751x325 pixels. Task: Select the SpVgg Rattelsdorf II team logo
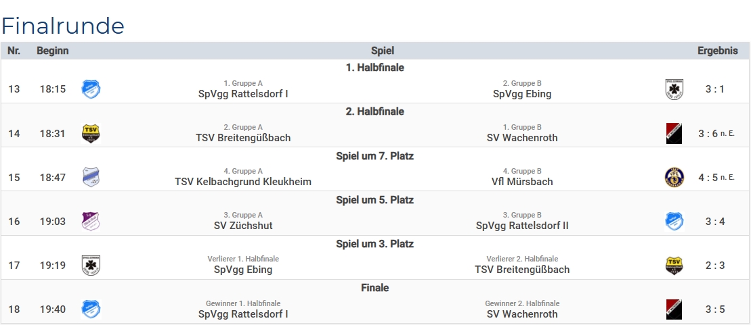(674, 221)
